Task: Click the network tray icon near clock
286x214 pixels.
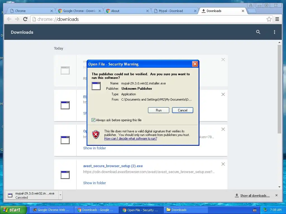Action: pos(265,210)
